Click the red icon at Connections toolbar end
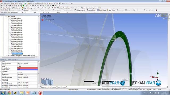 pos(156,10)
